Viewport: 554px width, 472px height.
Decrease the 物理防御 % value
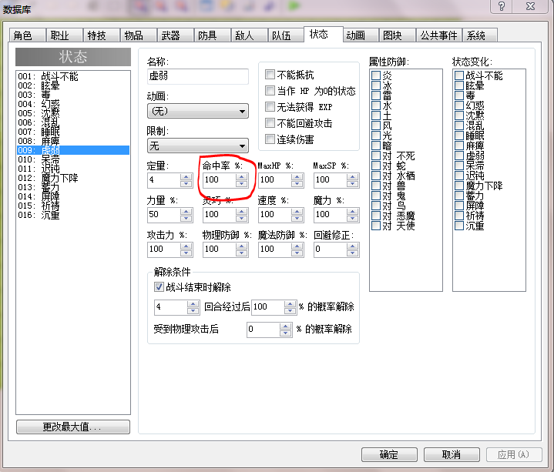[x=242, y=253]
